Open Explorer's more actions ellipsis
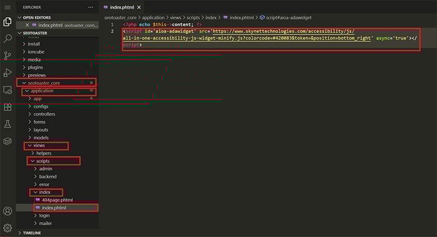 pos(91,7)
